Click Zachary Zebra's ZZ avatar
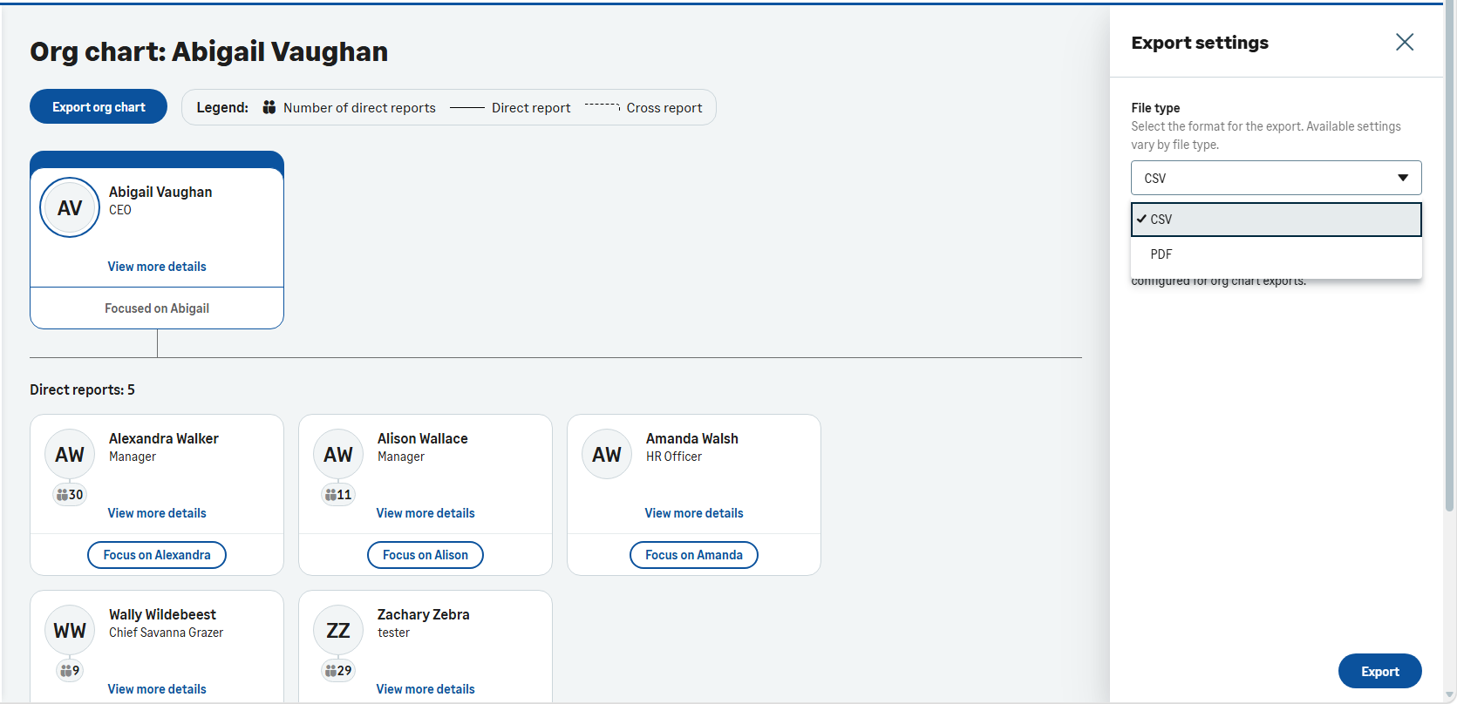Image resolution: width=1457 pixels, height=704 pixels. point(338,630)
